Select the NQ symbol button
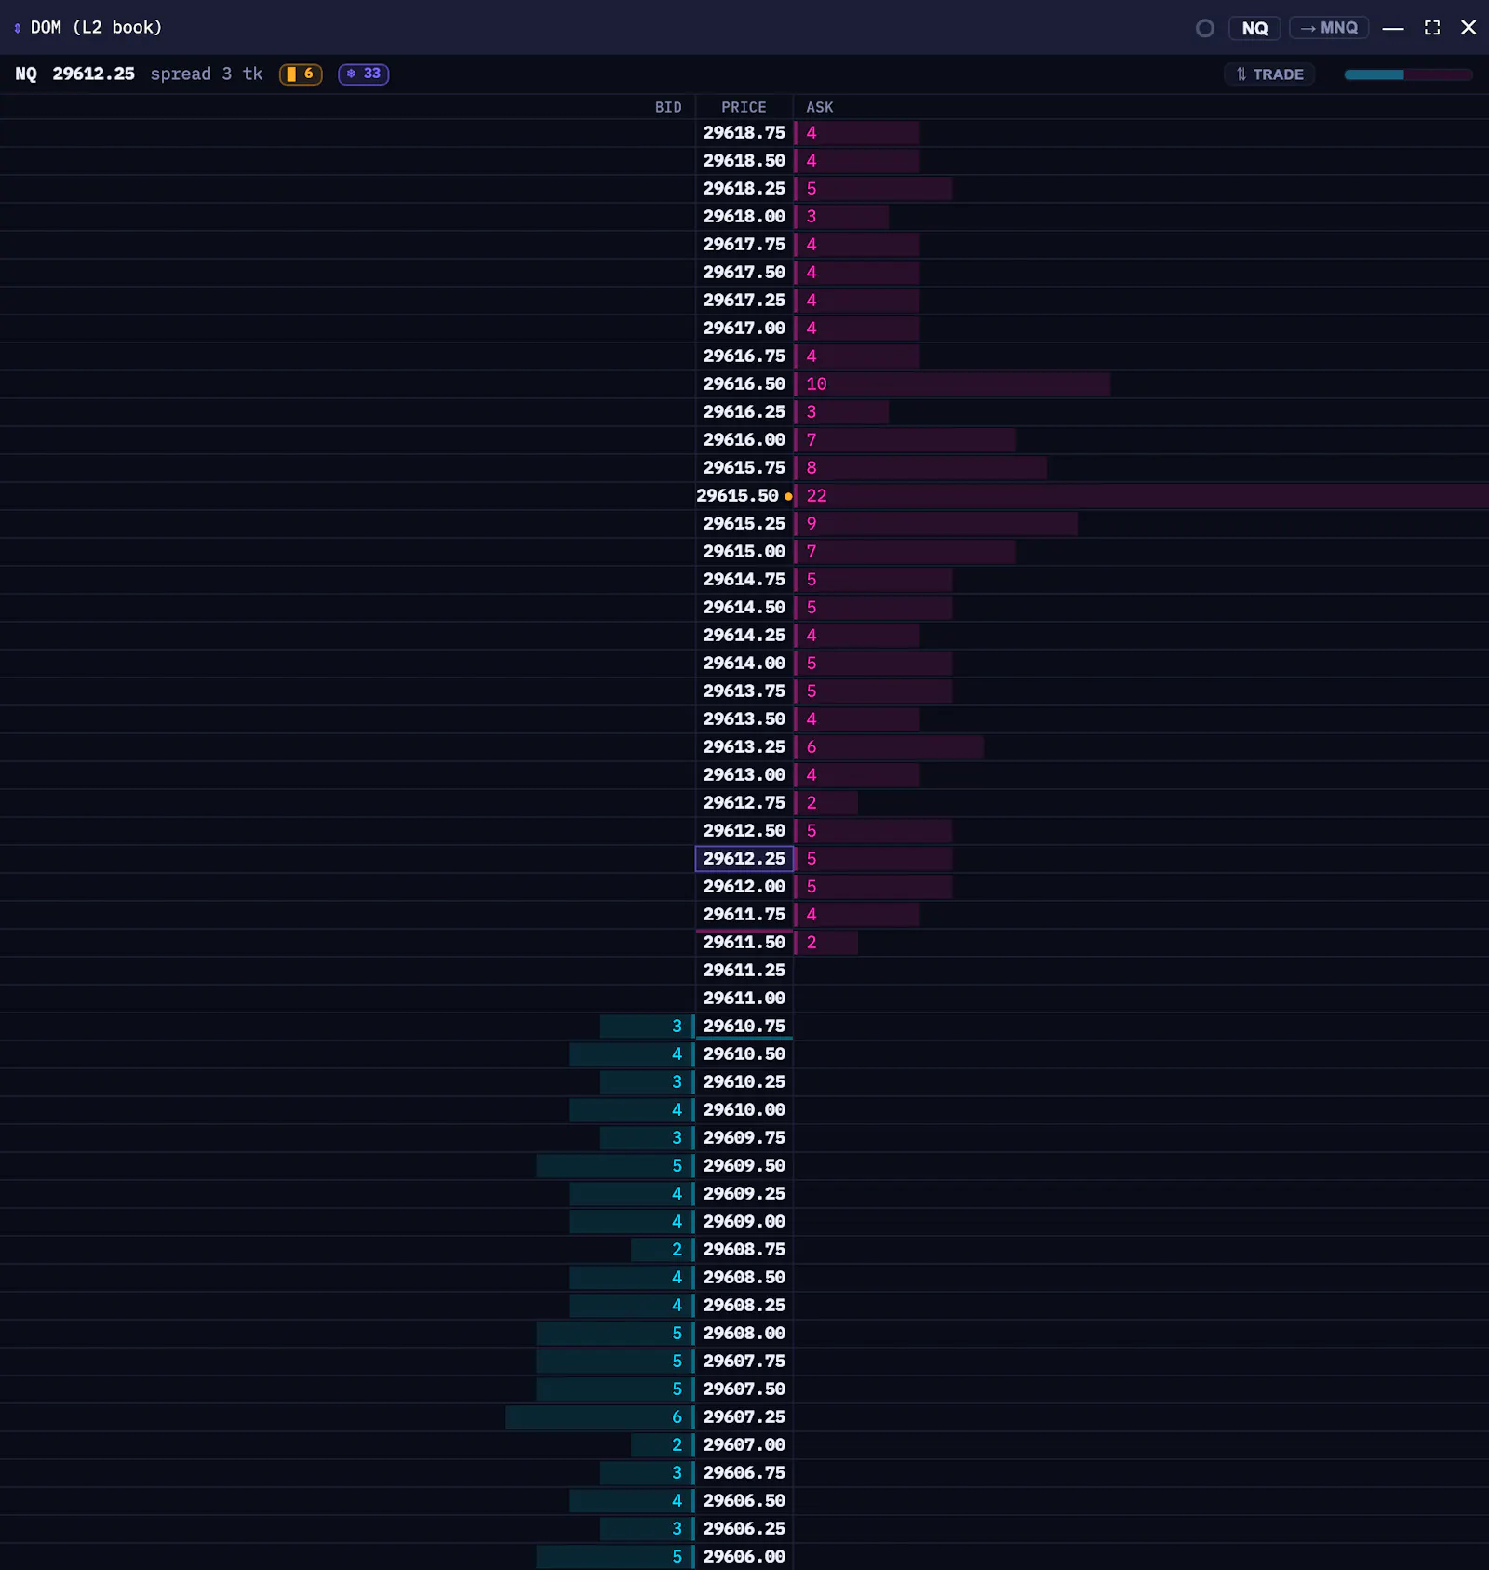This screenshot has width=1489, height=1570. 1254,28
